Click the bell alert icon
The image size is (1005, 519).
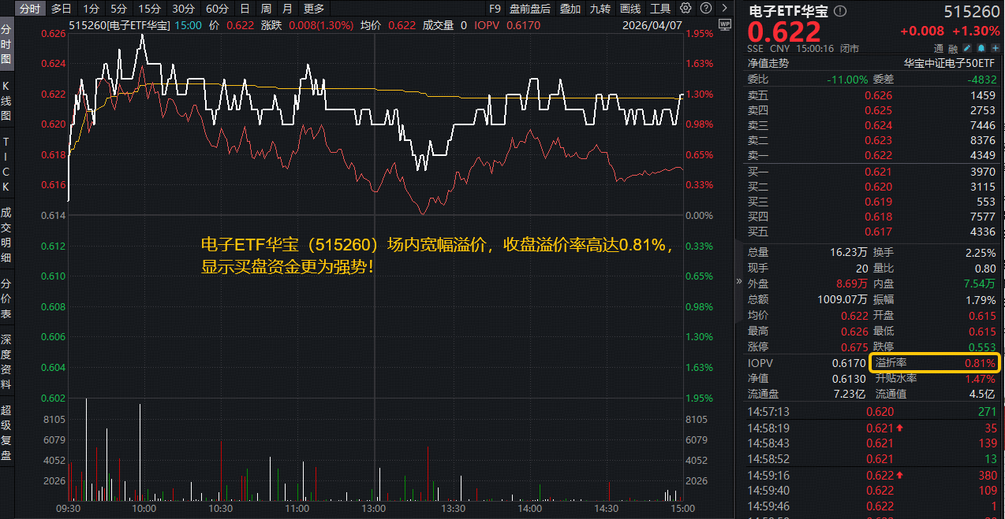pyautogui.click(x=981, y=49)
